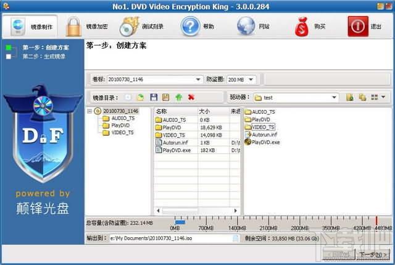Click the green up arrow icon

tap(178, 98)
